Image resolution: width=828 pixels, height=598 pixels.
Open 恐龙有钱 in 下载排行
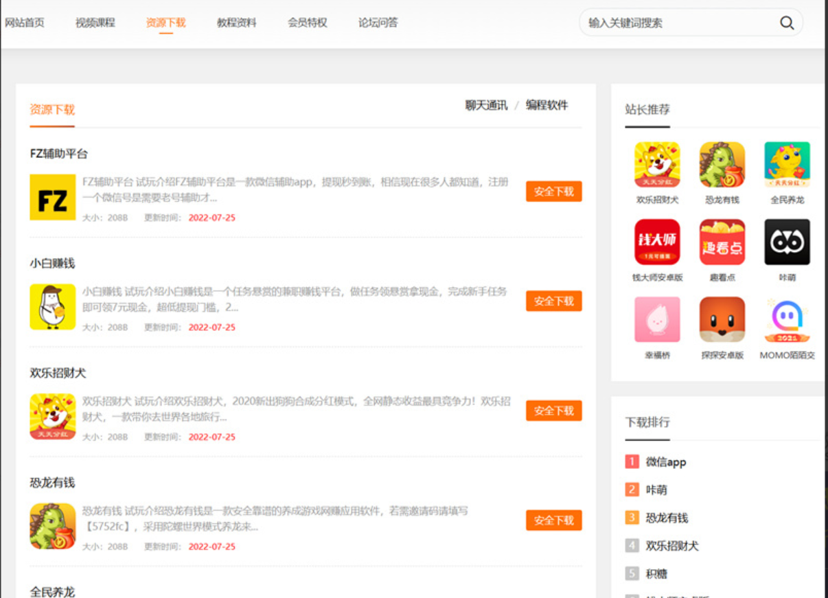click(667, 518)
